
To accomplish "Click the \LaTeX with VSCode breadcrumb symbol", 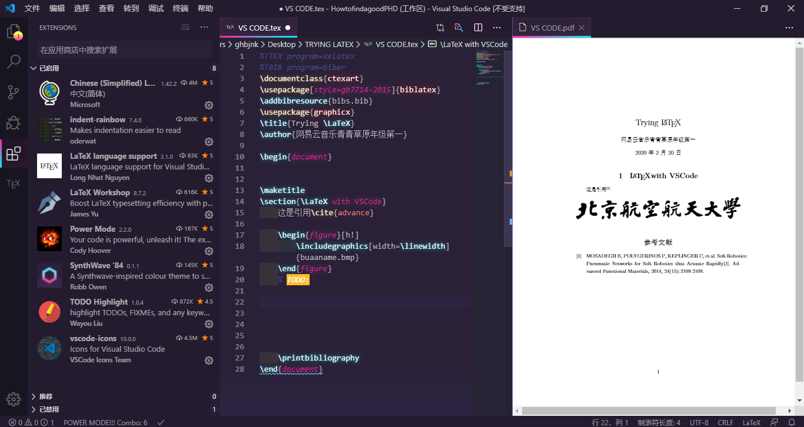I will [x=468, y=44].
